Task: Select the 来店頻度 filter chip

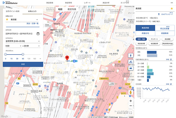Action: click(167, 39)
